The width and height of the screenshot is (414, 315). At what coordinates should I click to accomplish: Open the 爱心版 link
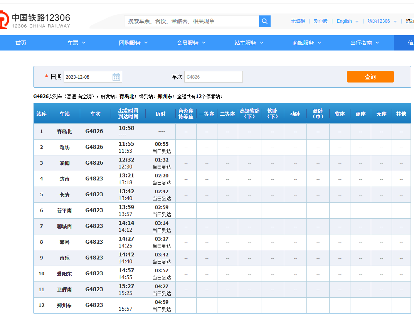[x=321, y=21]
